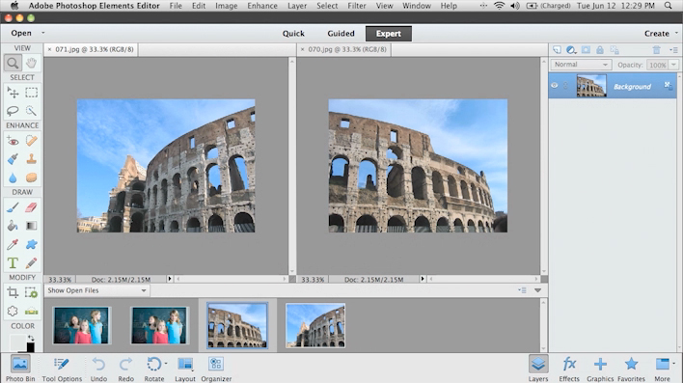Select the Zoom tool
The height and width of the screenshot is (383, 683).
coord(13,63)
